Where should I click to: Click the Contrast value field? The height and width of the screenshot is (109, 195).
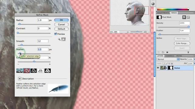click(x=43, y=28)
